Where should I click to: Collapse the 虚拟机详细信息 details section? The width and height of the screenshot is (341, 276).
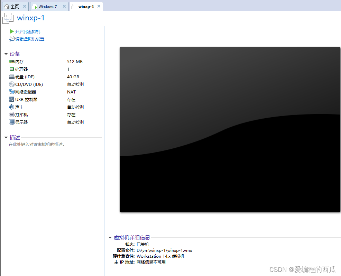point(110,238)
